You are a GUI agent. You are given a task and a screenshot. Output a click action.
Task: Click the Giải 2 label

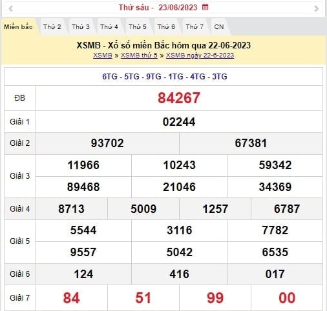click(x=19, y=143)
